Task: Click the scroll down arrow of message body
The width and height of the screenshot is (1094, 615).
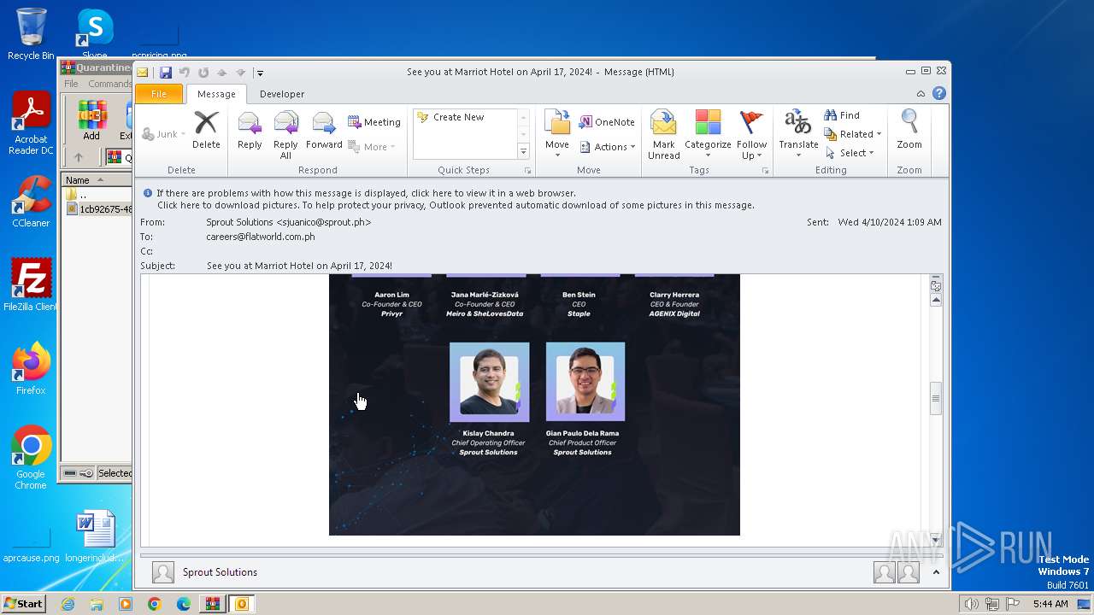Action: point(936,540)
